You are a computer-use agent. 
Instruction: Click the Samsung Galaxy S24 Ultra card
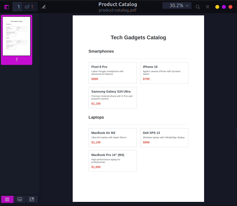click(112, 97)
